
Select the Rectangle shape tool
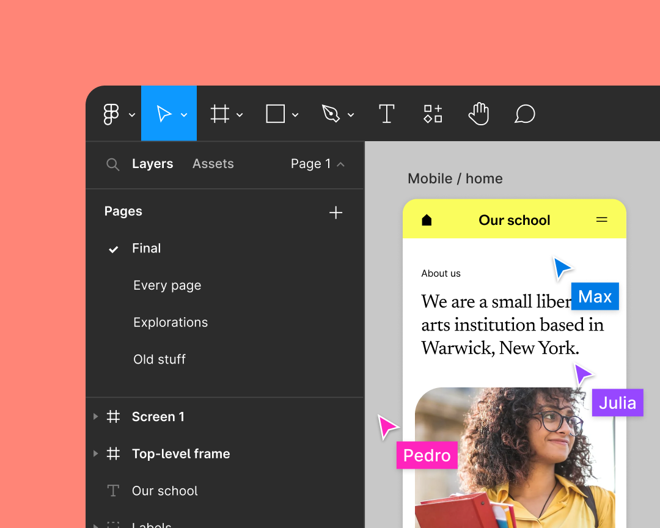276,113
